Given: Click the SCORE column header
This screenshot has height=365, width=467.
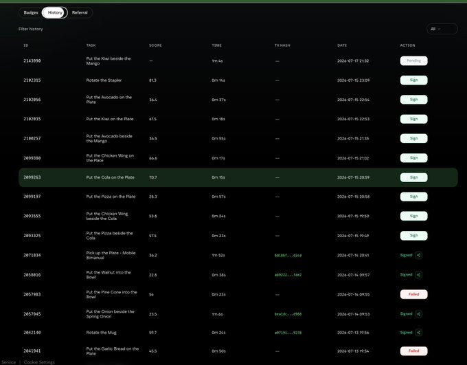Looking at the screenshot, I should click(155, 45).
